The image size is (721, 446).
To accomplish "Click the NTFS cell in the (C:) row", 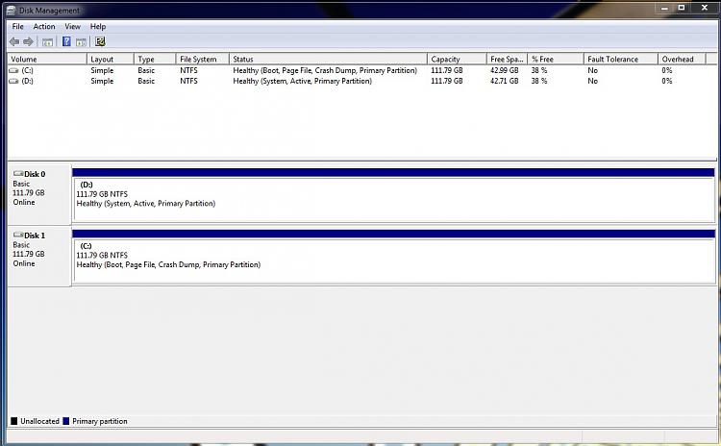I will click(x=188, y=70).
